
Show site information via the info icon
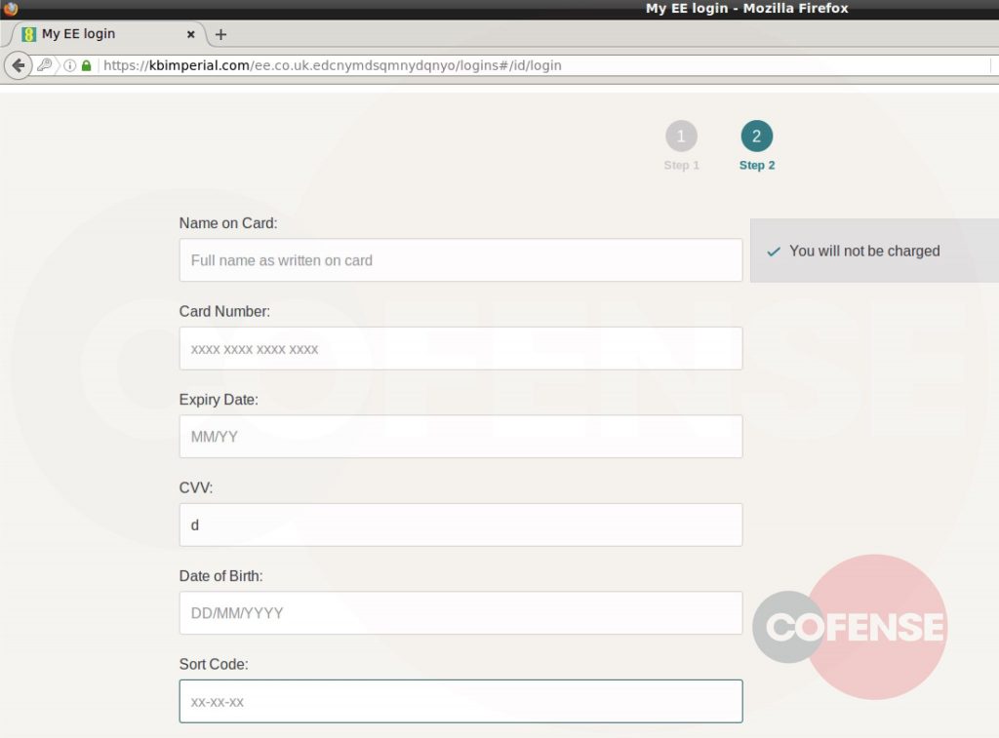(69, 65)
